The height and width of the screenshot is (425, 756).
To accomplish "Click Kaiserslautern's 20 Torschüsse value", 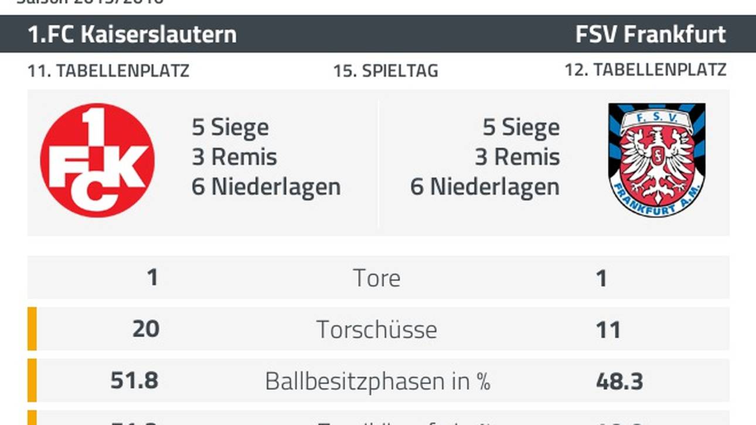I will click(145, 329).
